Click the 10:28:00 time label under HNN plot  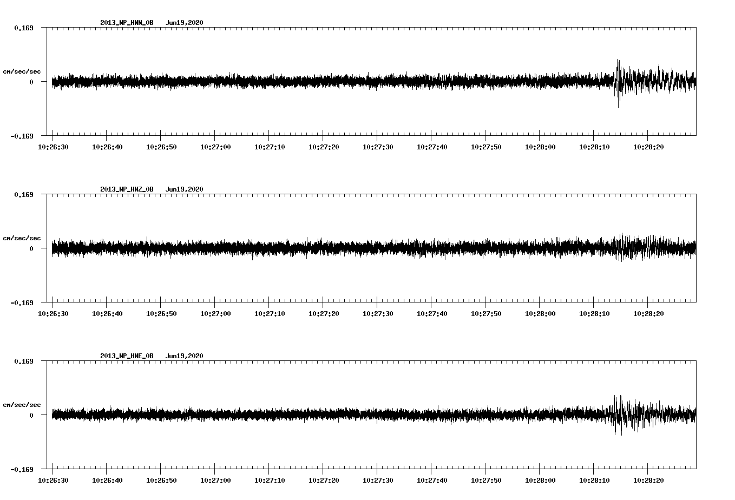point(540,147)
